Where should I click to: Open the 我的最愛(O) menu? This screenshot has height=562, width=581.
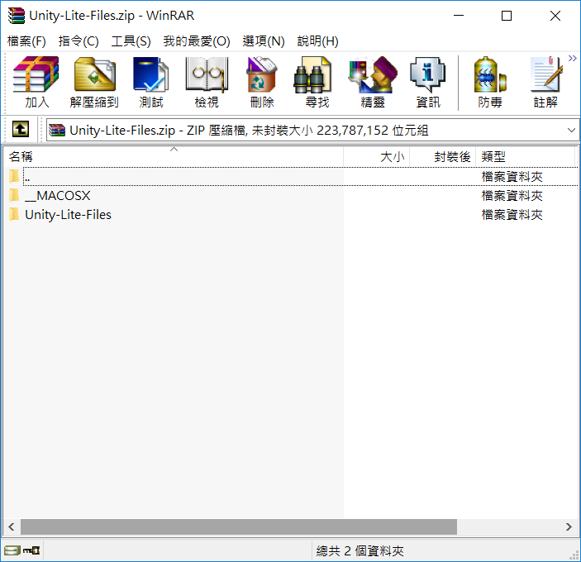197,41
